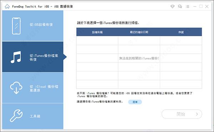This screenshot has height=132, width=214.
Task: Click the arrow on the 開始 button
Action: [x=197, y=114]
